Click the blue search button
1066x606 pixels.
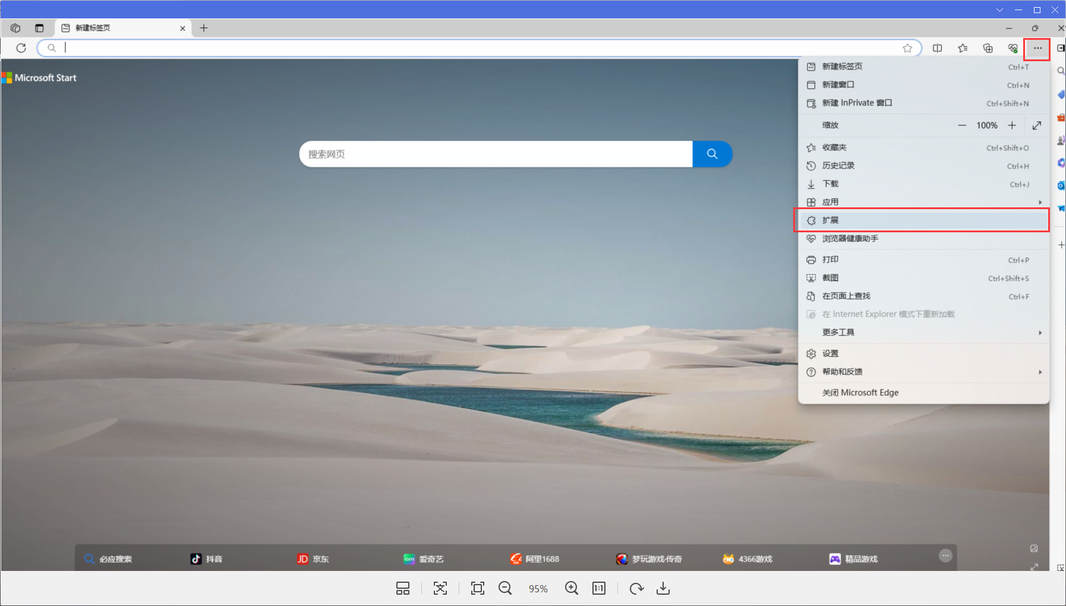point(712,154)
